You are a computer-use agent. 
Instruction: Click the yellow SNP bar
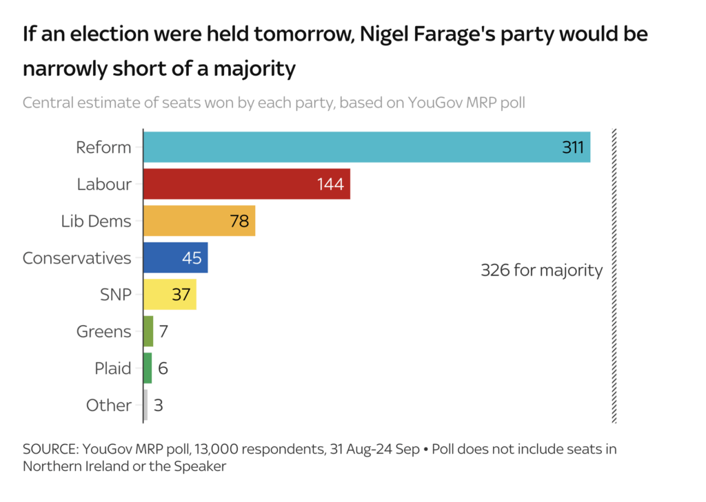169,295
